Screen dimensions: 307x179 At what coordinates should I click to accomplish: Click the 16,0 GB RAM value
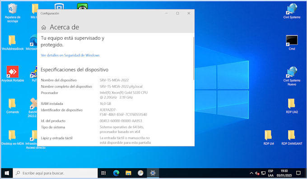tap(105, 104)
